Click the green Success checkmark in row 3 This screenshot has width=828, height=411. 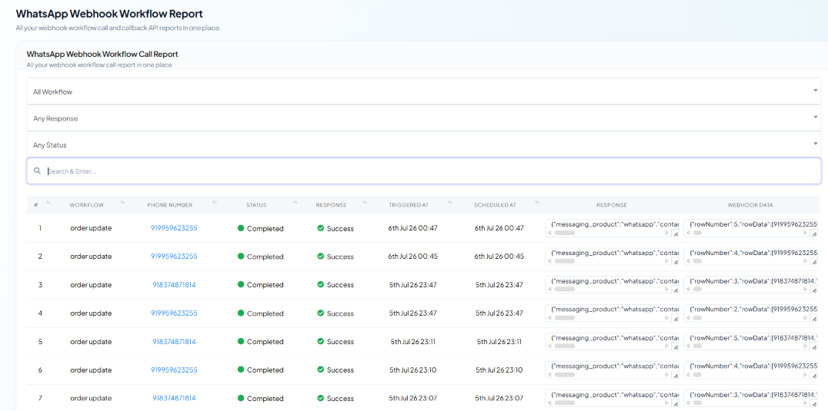(x=320, y=284)
